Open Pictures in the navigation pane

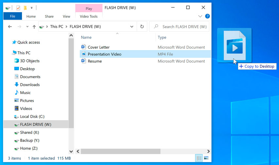point(27,101)
